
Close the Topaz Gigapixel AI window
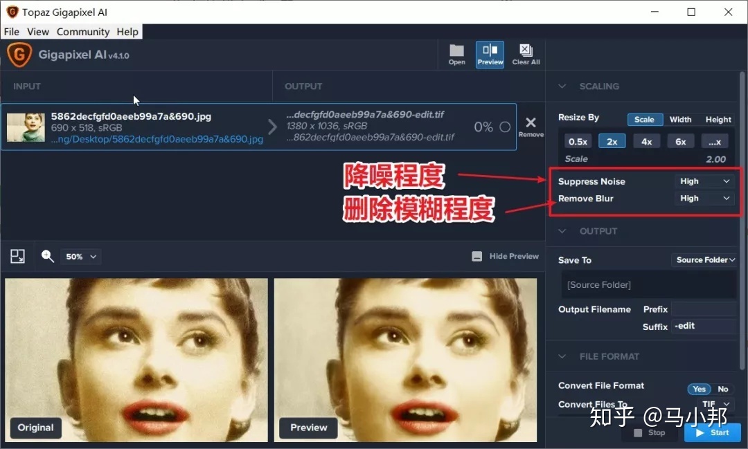coord(728,12)
